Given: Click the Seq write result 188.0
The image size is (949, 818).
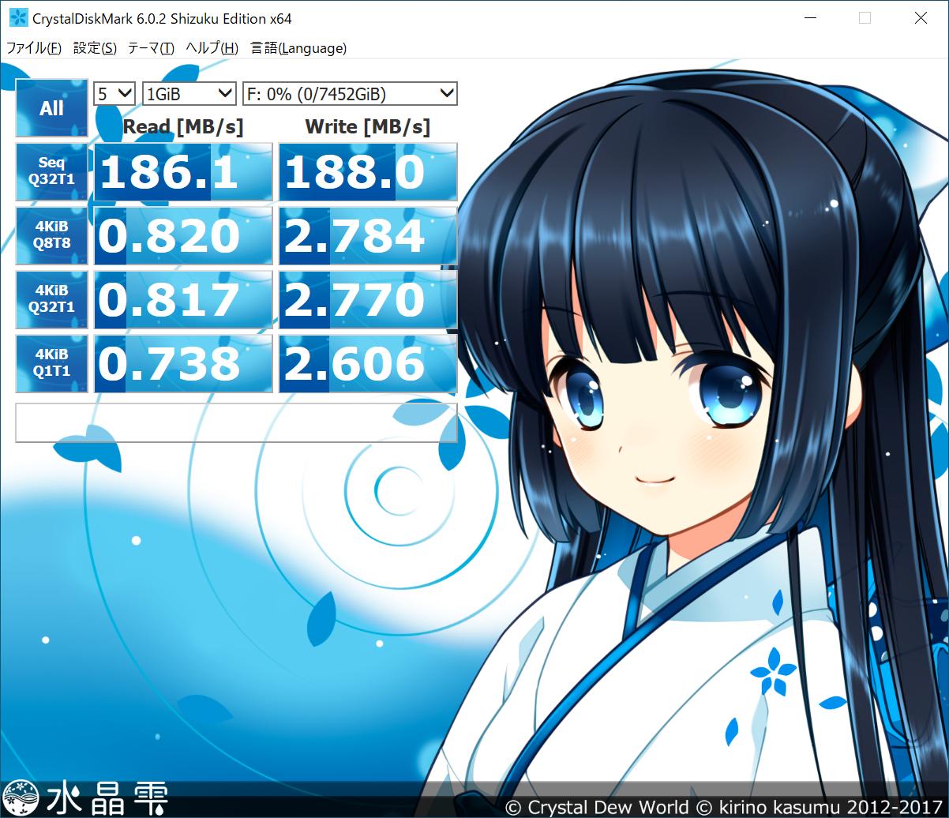Looking at the screenshot, I should click(x=368, y=171).
